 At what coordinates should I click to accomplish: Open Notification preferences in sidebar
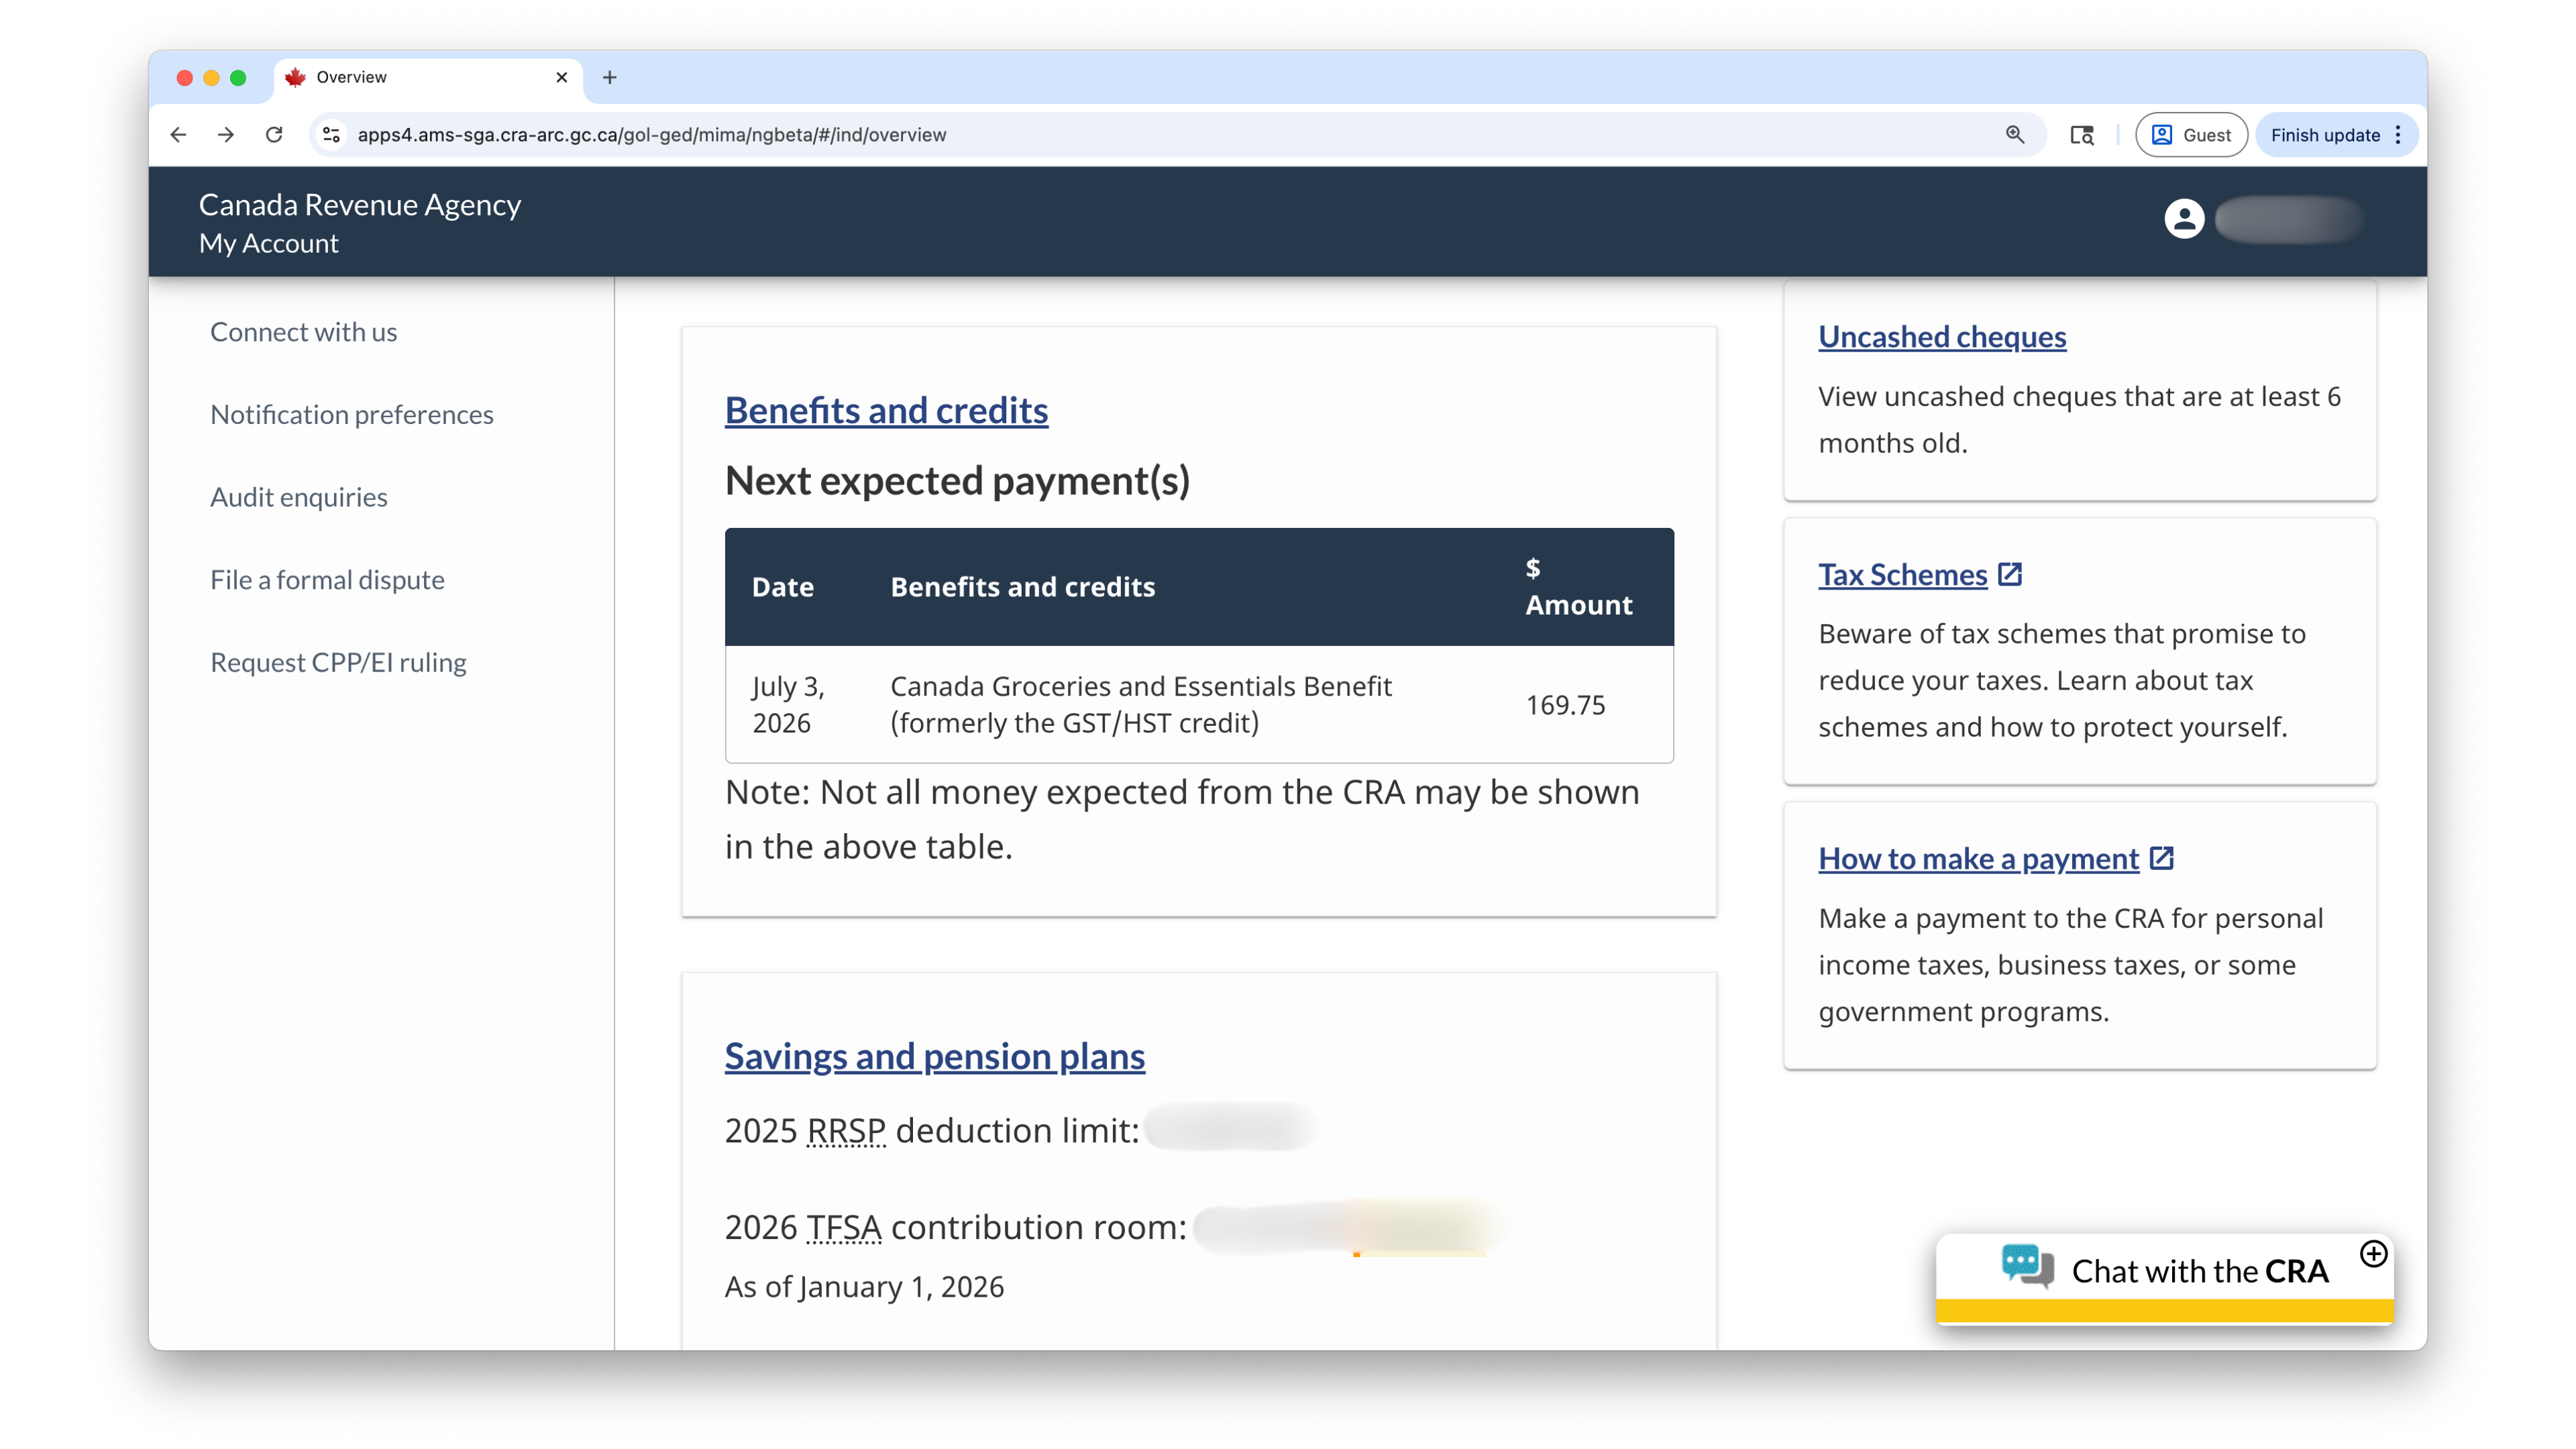click(x=352, y=414)
